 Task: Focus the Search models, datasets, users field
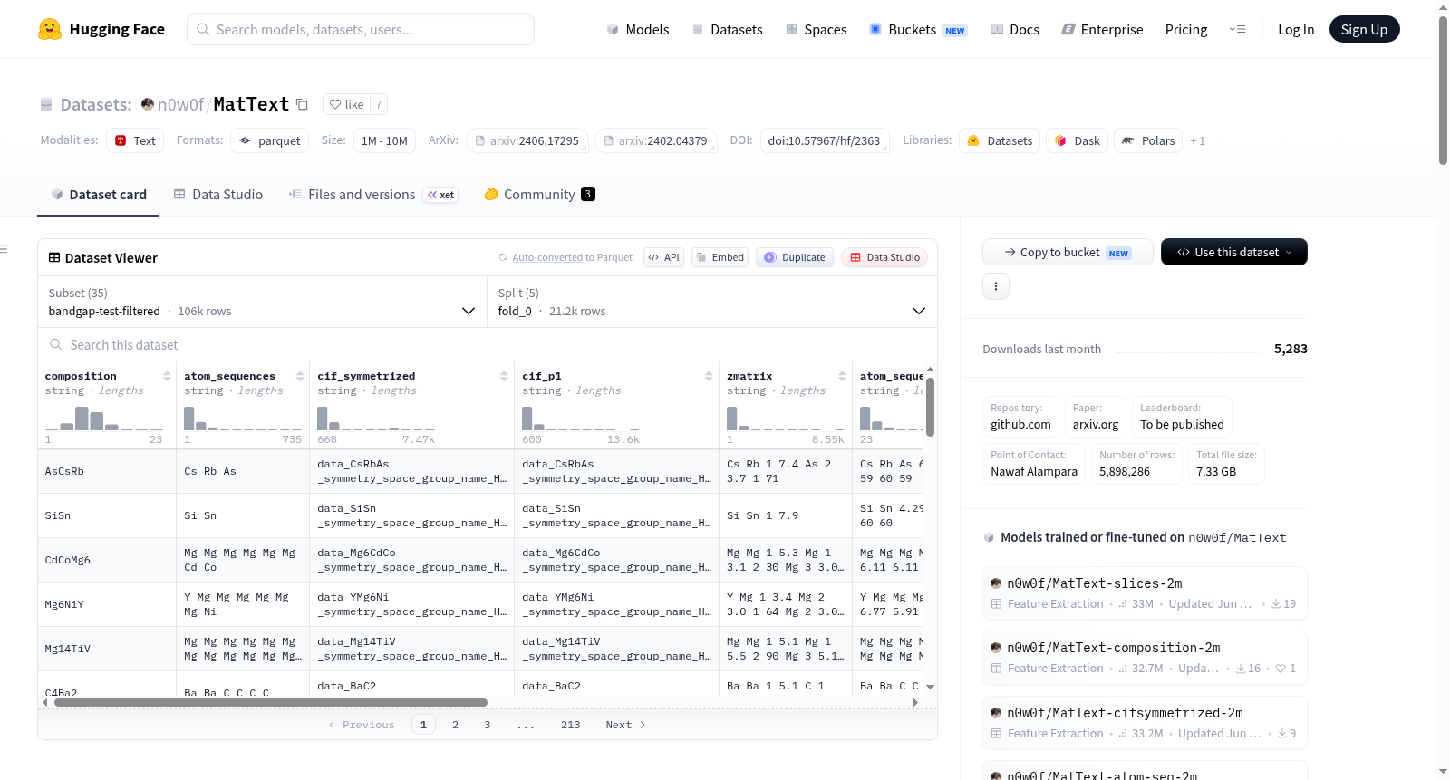pos(361,29)
